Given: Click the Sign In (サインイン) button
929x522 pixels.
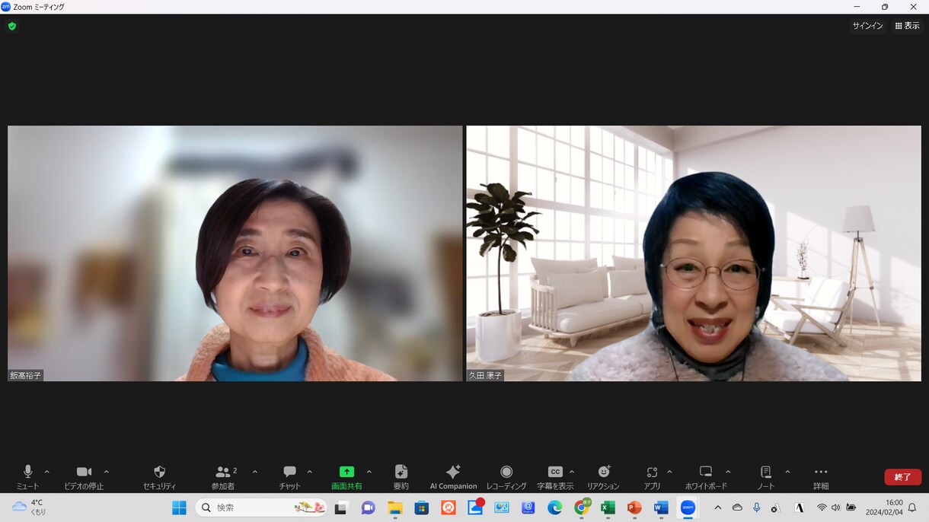Looking at the screenshot, I should click(867, 26).
